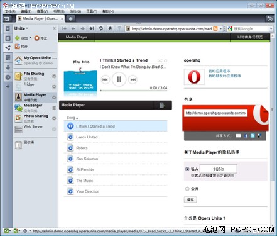Open a new tab with the plus button
Screen dimensions: 277x236
click(70, 19)
